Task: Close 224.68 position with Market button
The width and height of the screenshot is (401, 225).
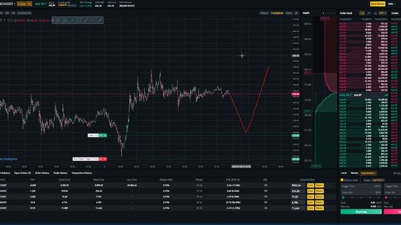Action: [319, 191]
